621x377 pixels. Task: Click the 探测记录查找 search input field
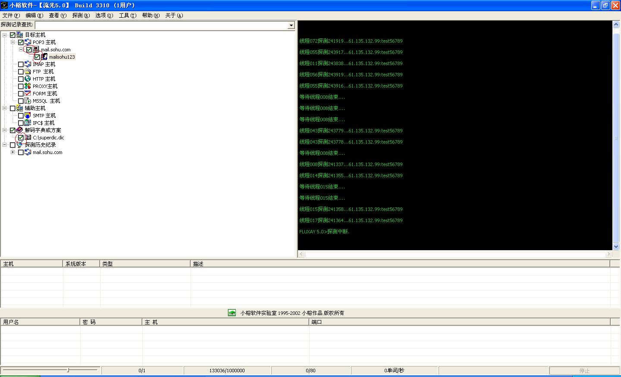161,25
